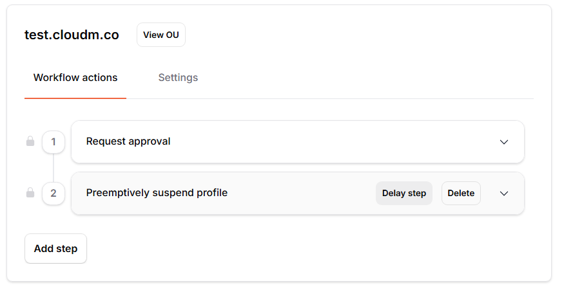Open the Settings tab
The image size is (564, 290).
point(178,78)
